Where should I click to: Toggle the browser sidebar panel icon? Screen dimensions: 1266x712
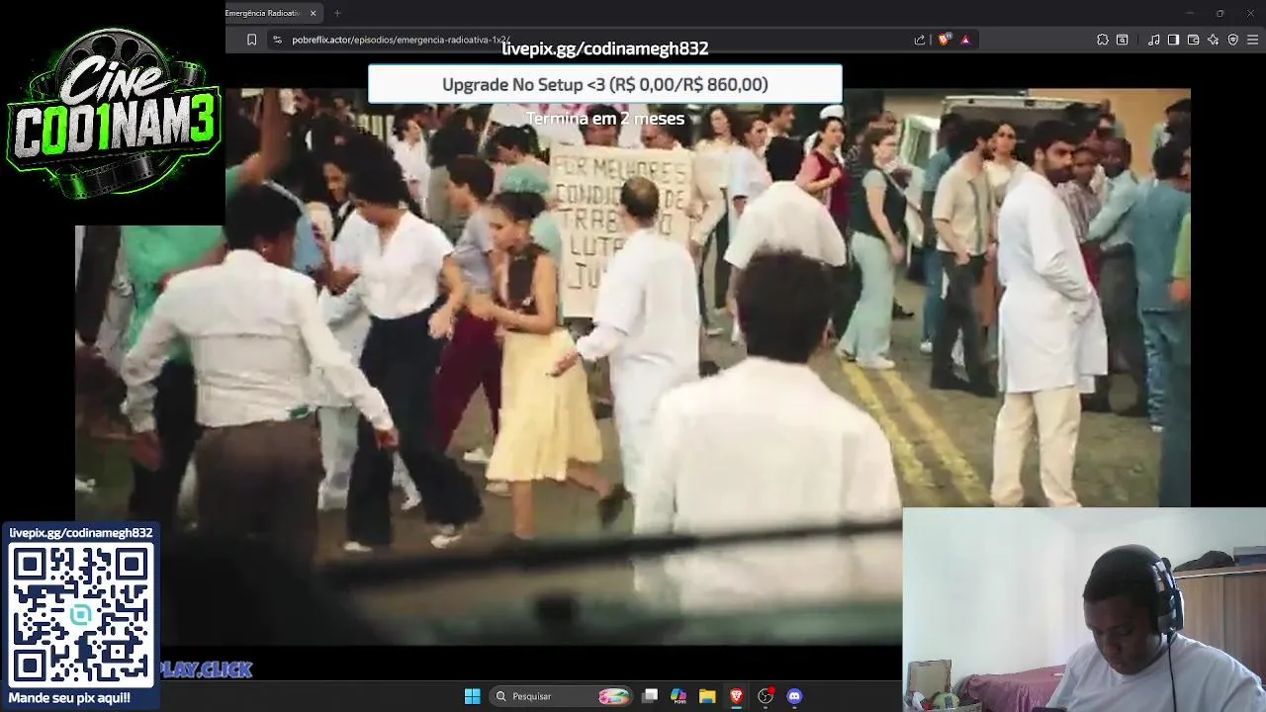[x=1173, y=40]
